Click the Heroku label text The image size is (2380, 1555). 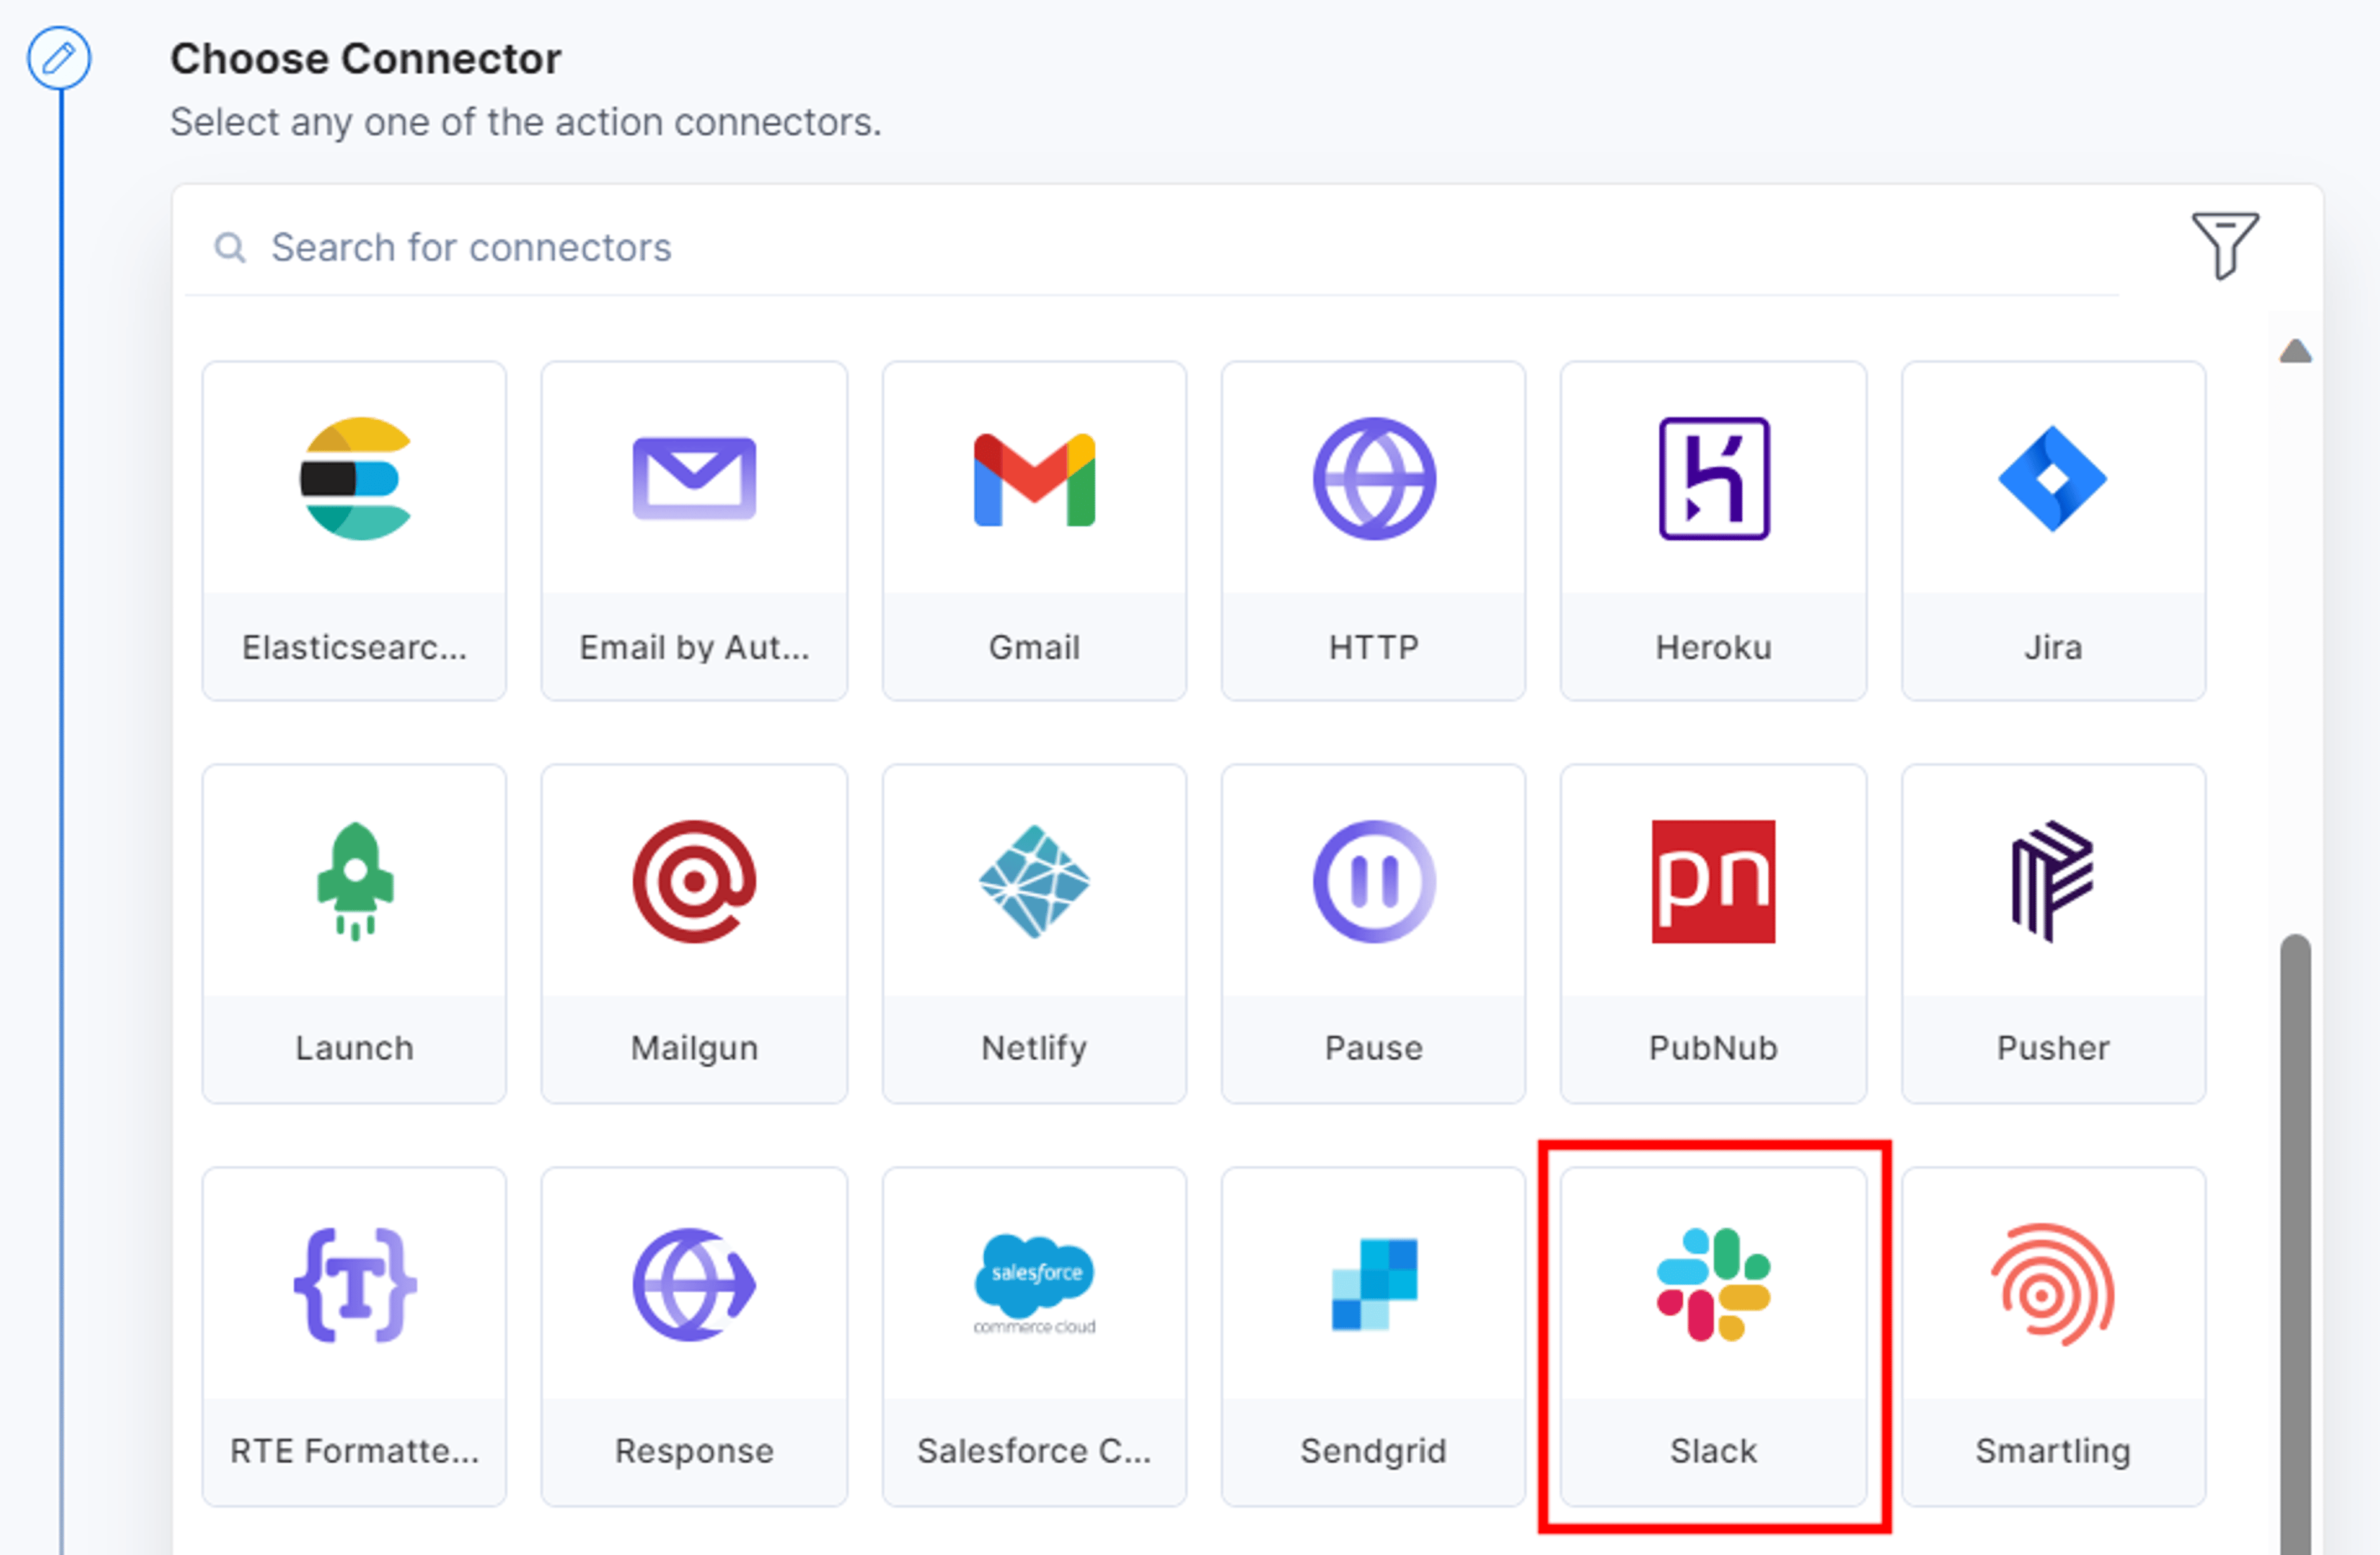[x=1713, y=647]
